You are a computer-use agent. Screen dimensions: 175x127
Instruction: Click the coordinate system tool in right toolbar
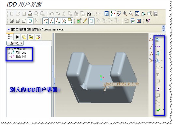pos(151,61)
